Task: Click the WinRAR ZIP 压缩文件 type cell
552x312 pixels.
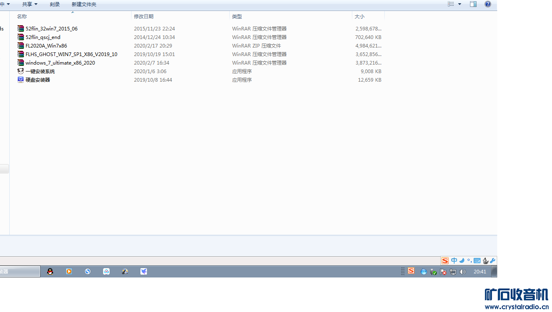Action: point(257,45)
